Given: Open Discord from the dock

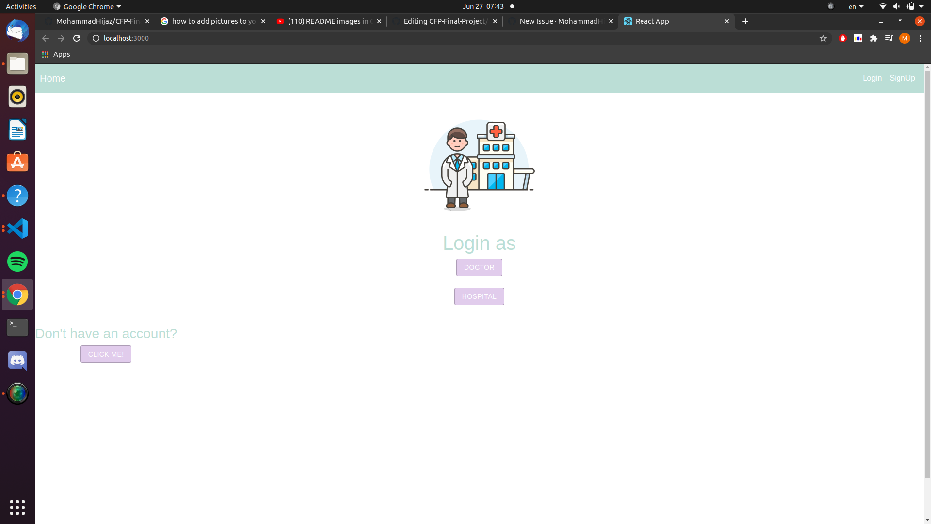Looking at the screenshot, I should click(17, 360).
